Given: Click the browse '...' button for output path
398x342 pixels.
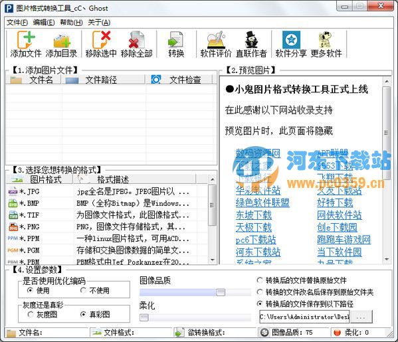Looking at the screenshot, I should click(x=361, y=317).
